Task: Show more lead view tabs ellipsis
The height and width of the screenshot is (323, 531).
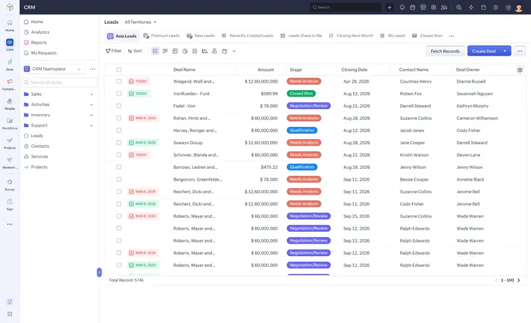Action: (x=451, y=36)
